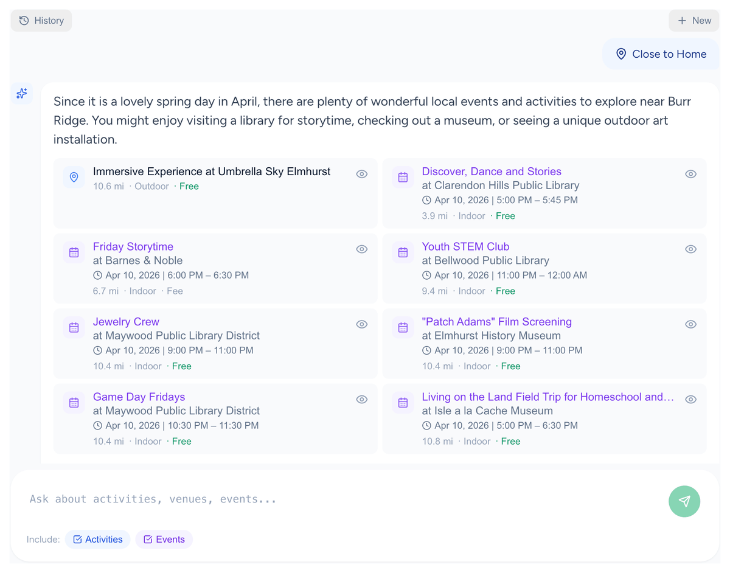Screen dimensions: 730x573
Task: Toggle the Activities include checkbox
Action: [x=98, y=540]
